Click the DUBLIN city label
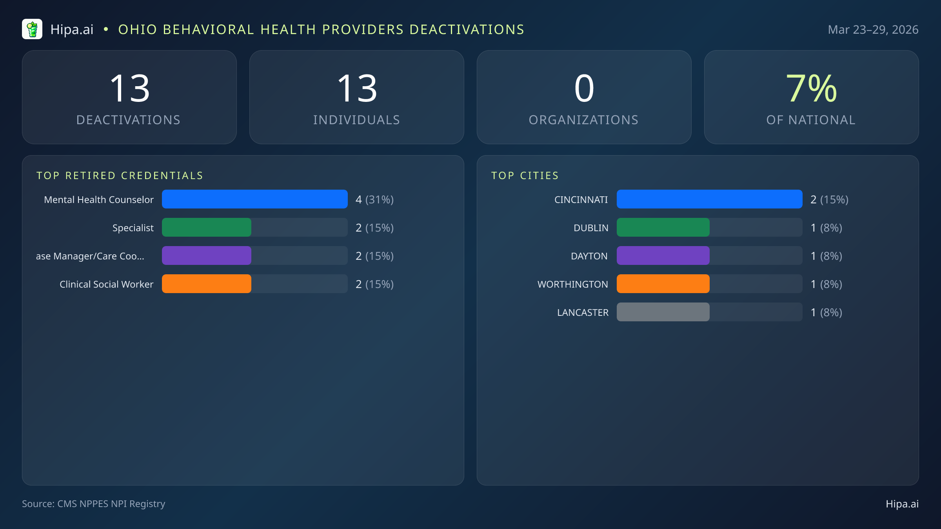Viewport: 941px width, 529px height. tap(591, 228)
